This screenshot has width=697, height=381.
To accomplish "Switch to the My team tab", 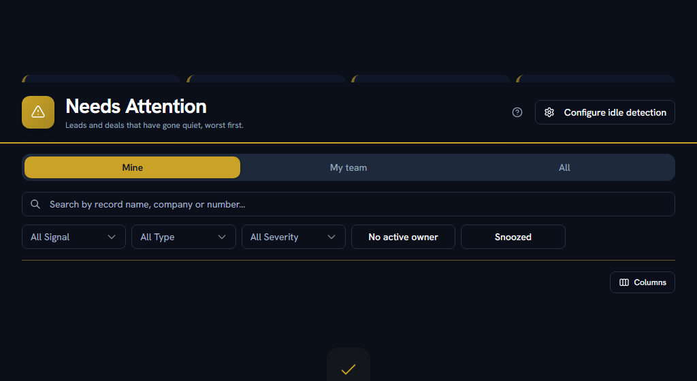I will pos(348,167).
